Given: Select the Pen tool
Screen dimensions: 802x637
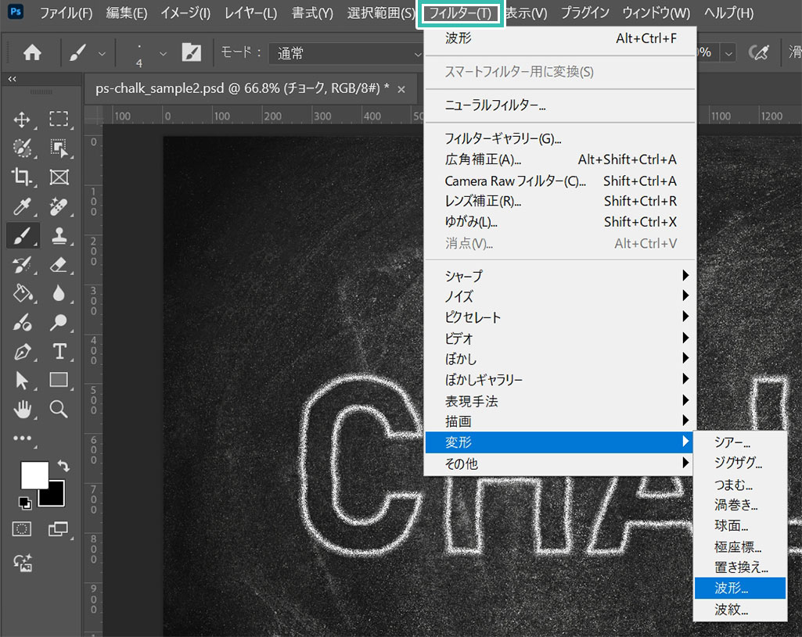Looking at the screenshot, I should [22, 352].
